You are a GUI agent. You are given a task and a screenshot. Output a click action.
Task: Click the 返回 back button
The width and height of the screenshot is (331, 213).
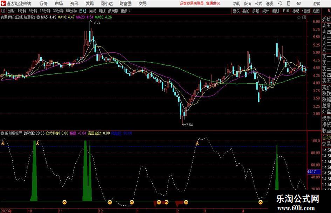[x=316, y=11]
